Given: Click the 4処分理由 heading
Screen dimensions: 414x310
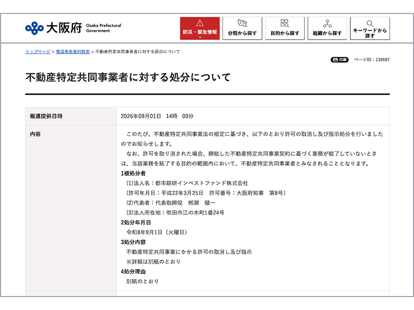Looking at the screenshot, I should click(x=133, y=272).
